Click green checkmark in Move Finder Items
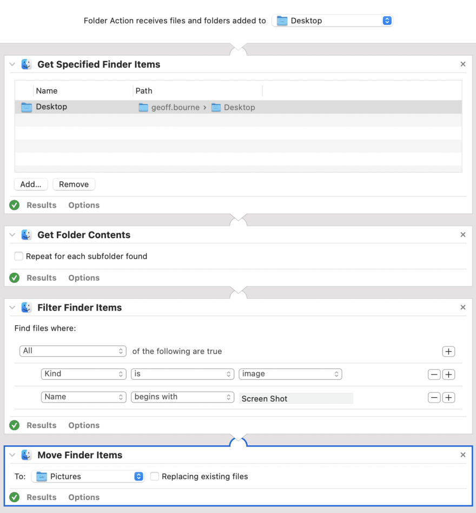This screenshot has width=476, height=513. (x=15, y=497)
